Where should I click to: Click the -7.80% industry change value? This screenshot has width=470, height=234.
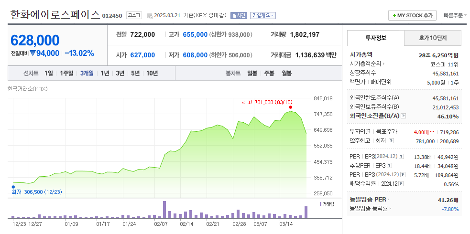(x=450, y=209)
